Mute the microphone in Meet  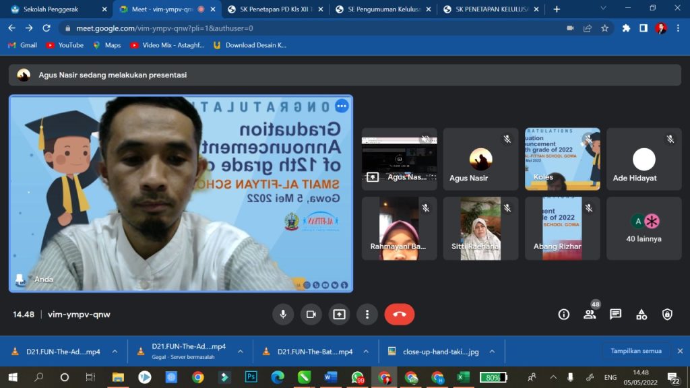[x=283, y=315]
